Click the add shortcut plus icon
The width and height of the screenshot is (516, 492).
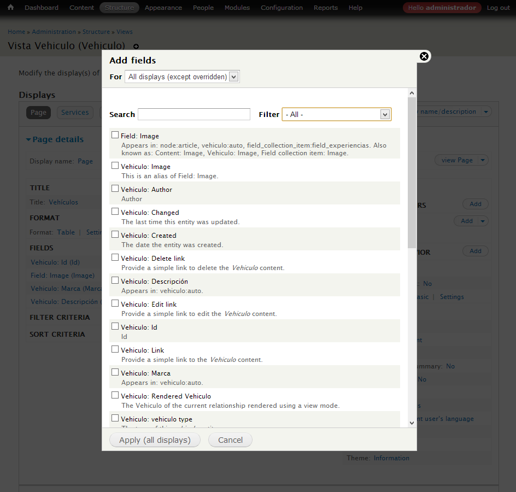pyautogui.click(x=136, y=46)
